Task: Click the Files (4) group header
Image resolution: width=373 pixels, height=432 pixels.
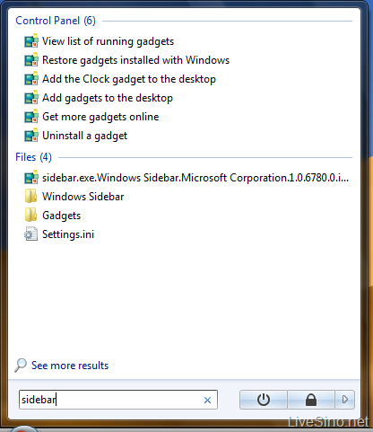Action: coord(33,157)
